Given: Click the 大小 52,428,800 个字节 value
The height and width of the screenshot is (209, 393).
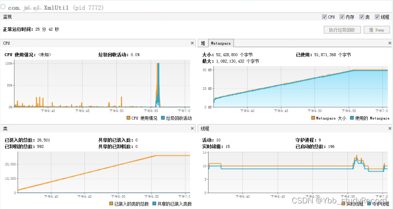Looking at the screenshot, I should (227, 55).
